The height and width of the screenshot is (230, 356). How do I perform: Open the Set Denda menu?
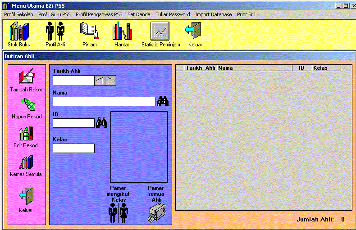click(x=139, y=14)
